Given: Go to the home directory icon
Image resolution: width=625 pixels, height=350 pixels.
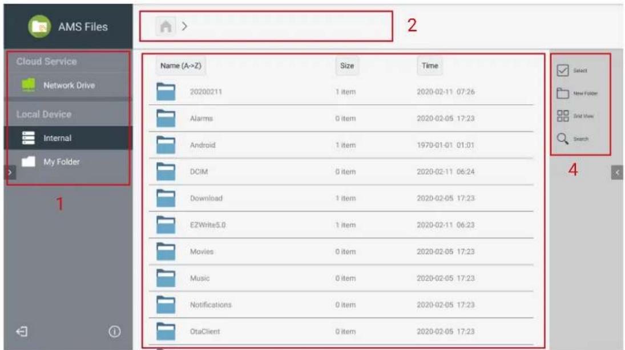Looking at the screenshot, I should click(x=166, y=26).
